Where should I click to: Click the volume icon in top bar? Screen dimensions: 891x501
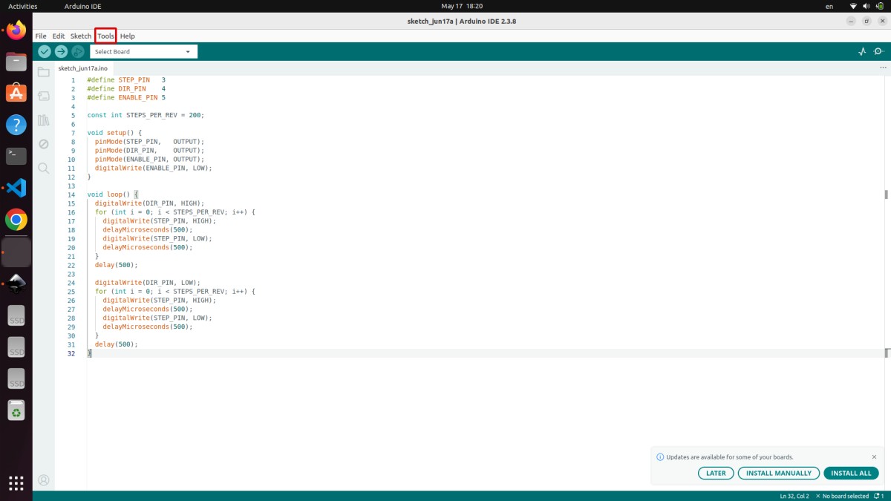pos(866,6)
